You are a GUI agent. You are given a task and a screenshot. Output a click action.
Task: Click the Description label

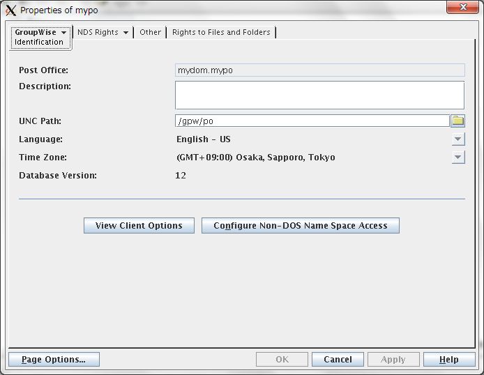coord(45,86)
